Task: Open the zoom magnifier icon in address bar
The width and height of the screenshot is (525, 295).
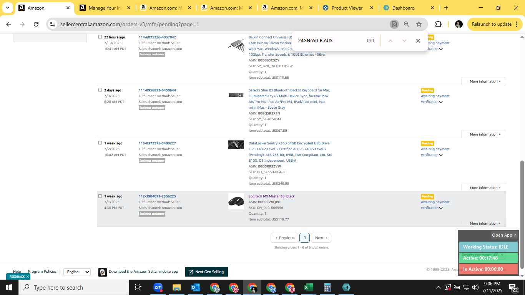Action: click(x=406, y=24)
